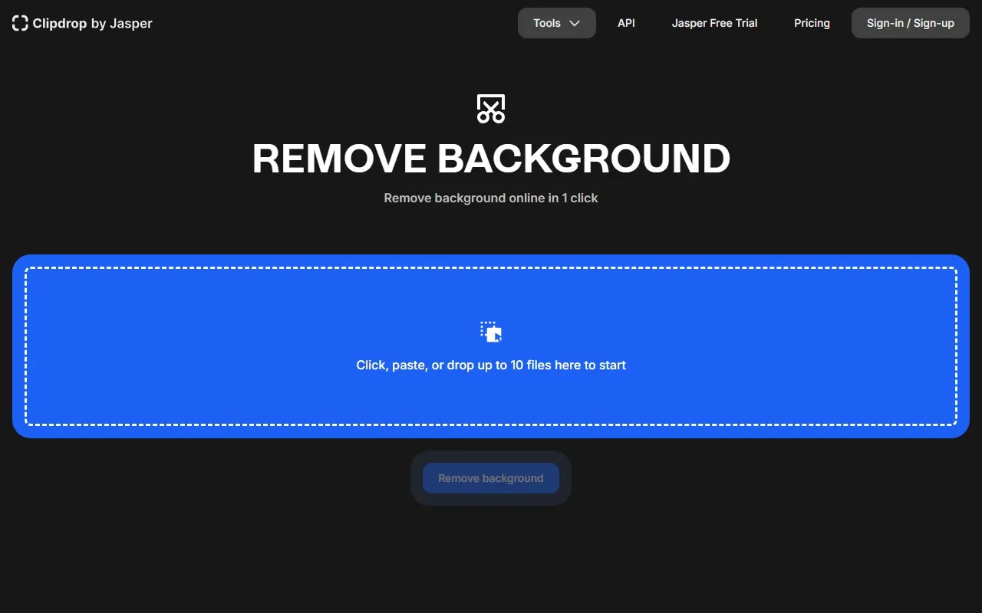This screenshot has width=982, height=613.
Task: Click 'Clipdrop by Jasper' brand text
Action: click(92, 23)
